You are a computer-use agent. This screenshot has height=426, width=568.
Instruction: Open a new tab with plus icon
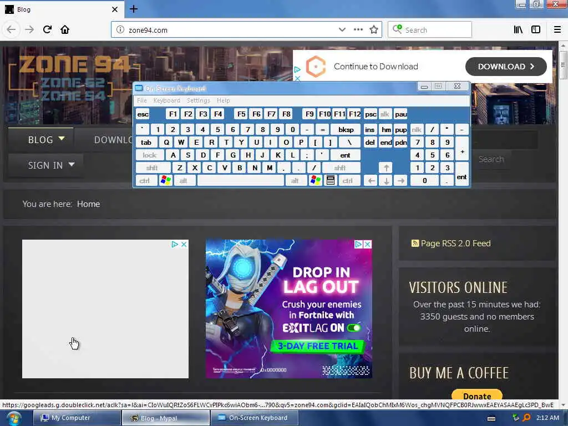[134, 9]
